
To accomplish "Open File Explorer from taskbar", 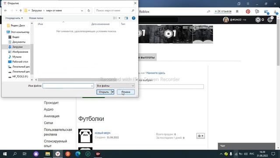I will [48, 154].
